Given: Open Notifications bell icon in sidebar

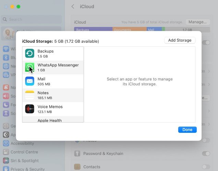Looking at the screenshot, I should point(6,87).
